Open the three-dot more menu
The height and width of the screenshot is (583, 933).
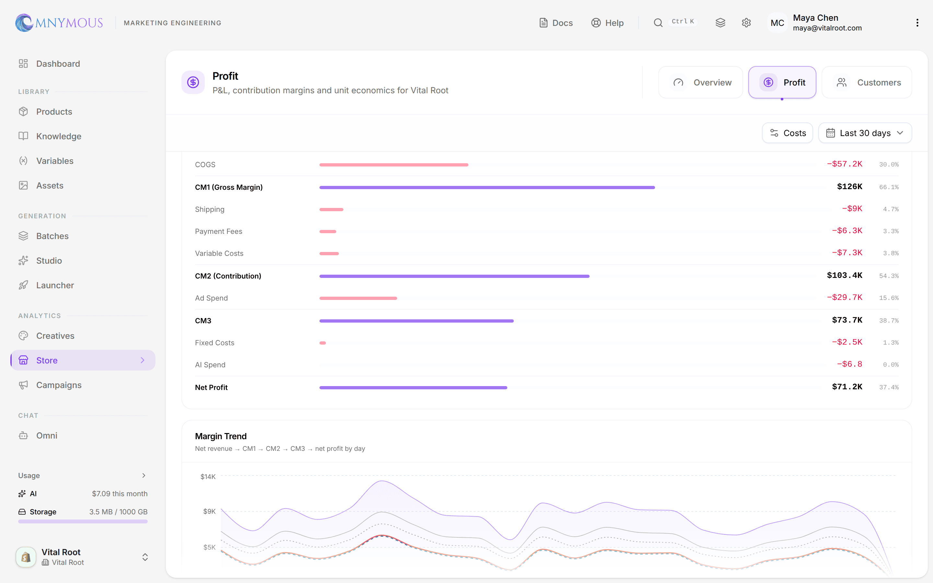click(917, 23)
